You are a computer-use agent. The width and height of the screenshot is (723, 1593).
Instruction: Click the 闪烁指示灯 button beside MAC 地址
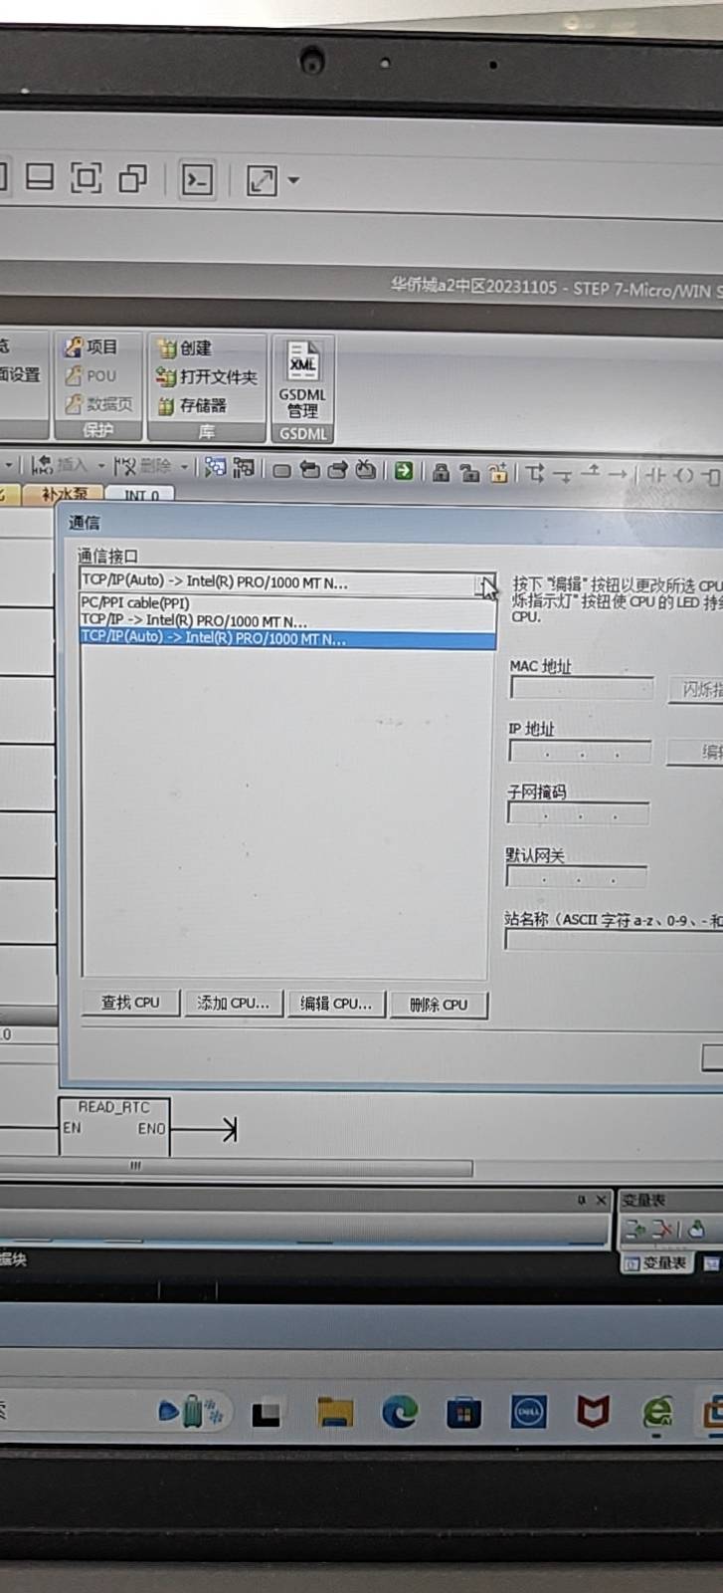click(696, 688)
